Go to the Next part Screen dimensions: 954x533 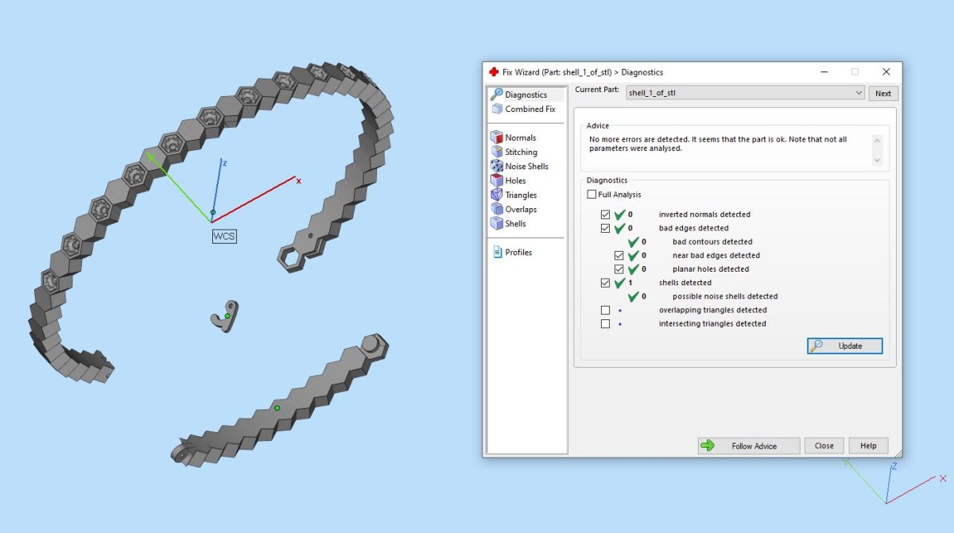pos(883,93)
